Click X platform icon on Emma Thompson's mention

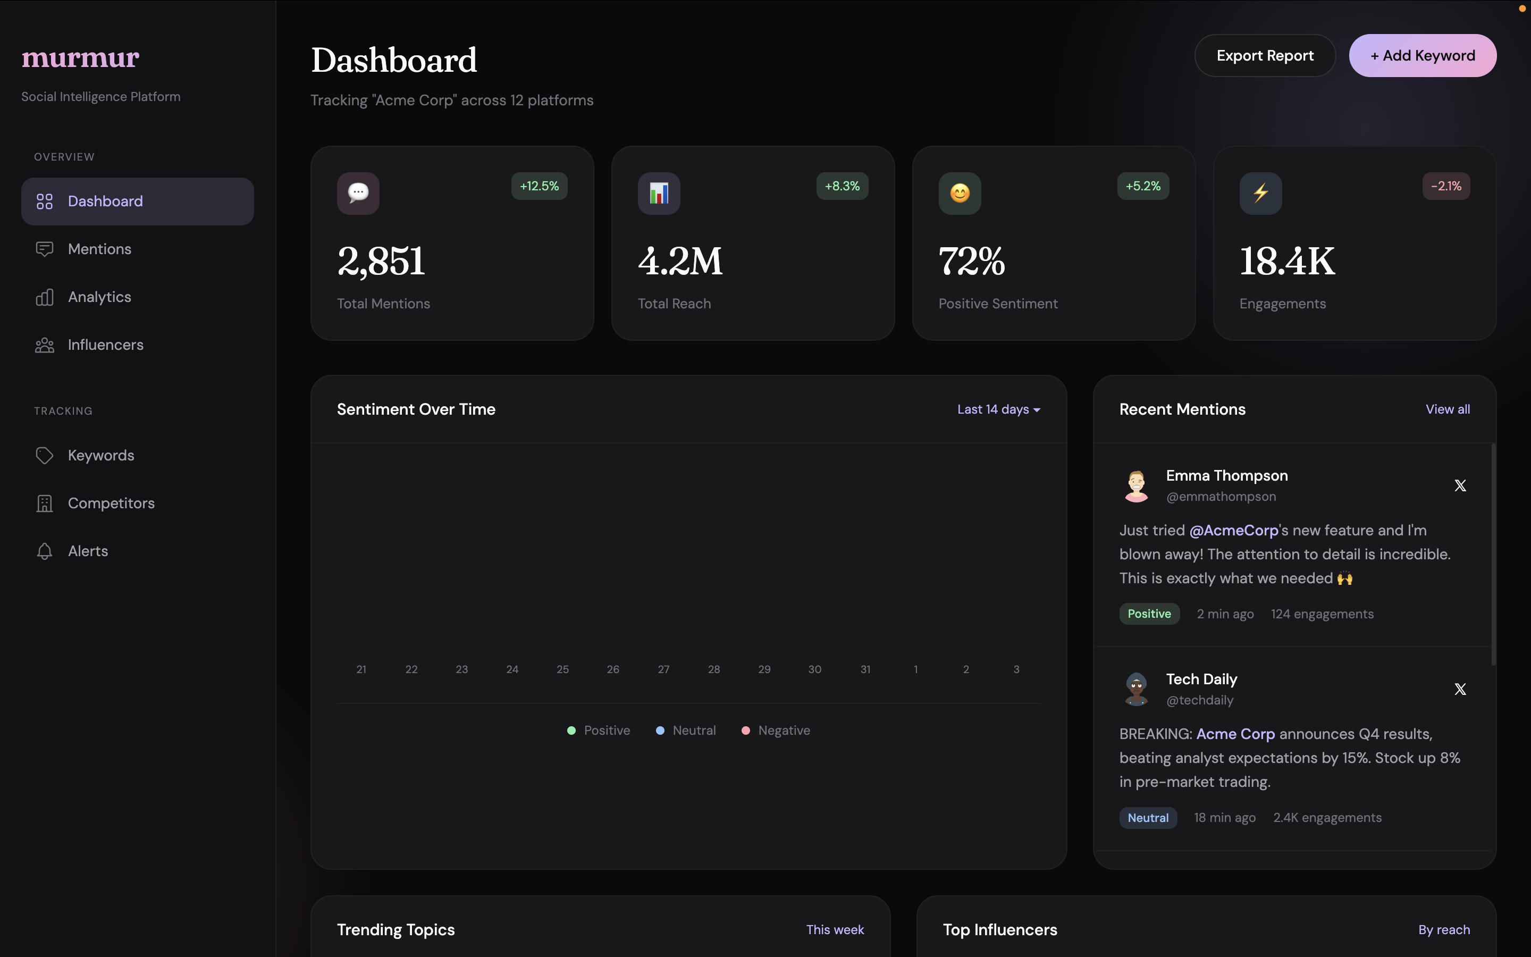[1460, 485]
